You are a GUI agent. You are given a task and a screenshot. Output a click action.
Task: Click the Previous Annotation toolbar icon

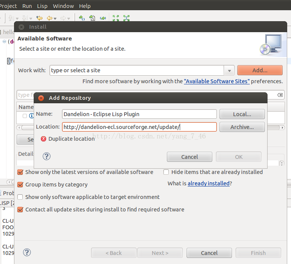tap(25, 18)
